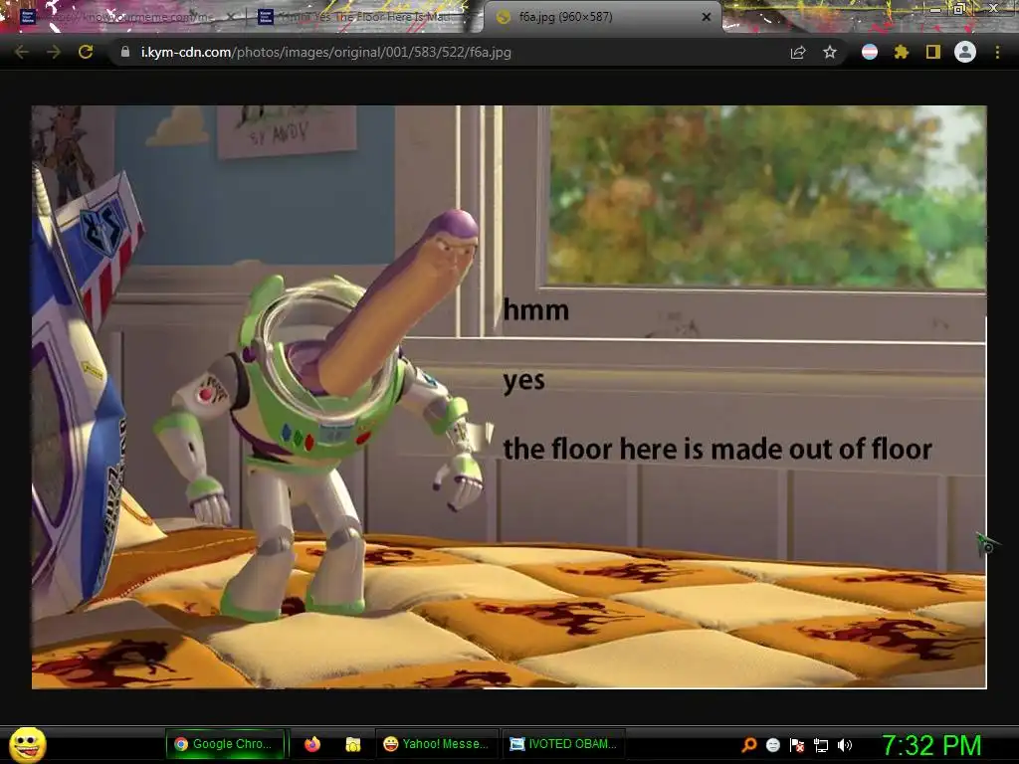Viewport: 1019px width, 764px height.
Task: Bookmark this tab with the star icon
Action: (x=830, y=52)
